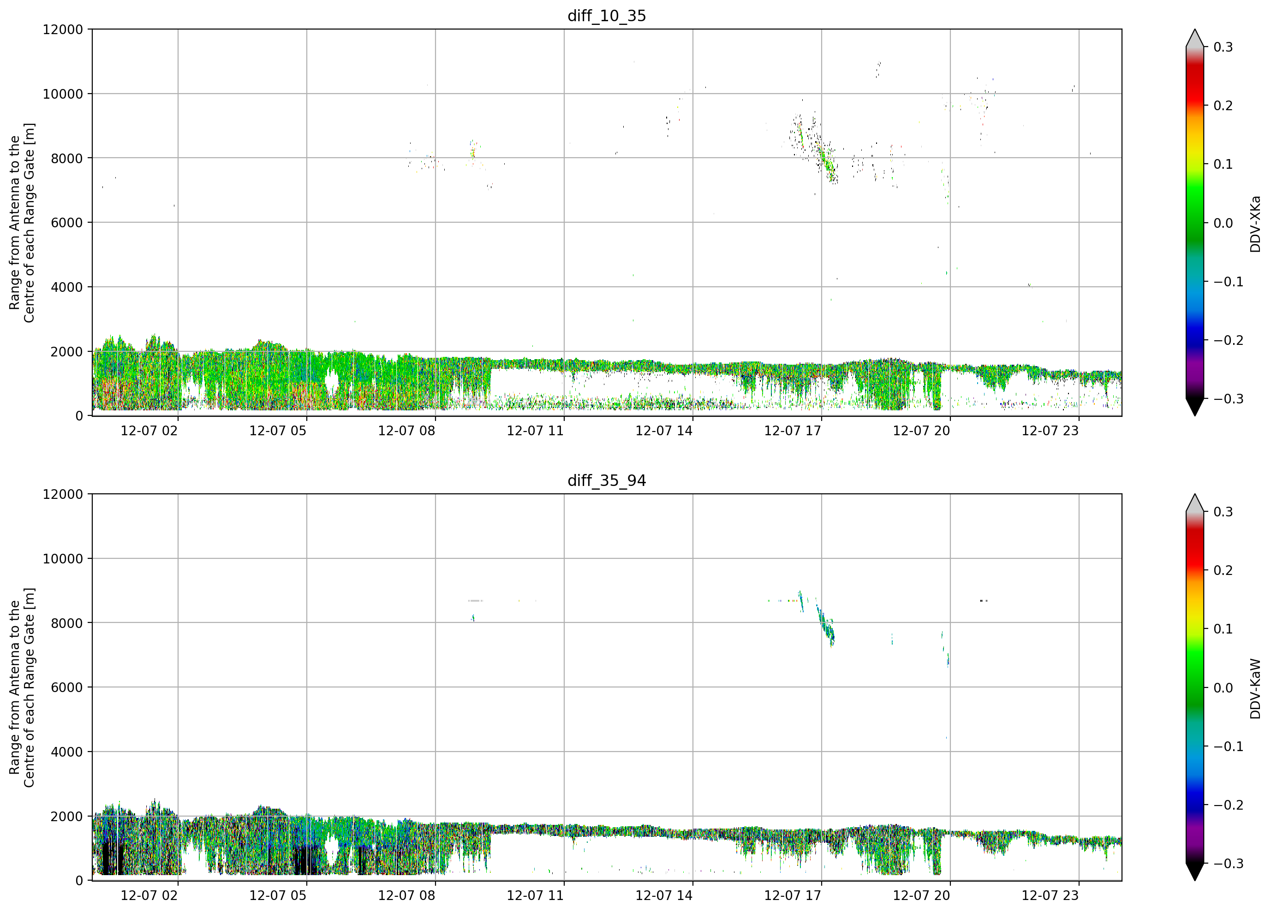
Task: Click the −0.3 tick on the DDV-KaW colorbar
Action: [1228, 863]
